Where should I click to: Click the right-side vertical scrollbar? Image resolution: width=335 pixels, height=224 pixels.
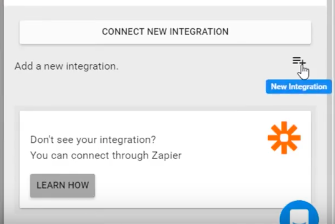click(x=330, y=111)
